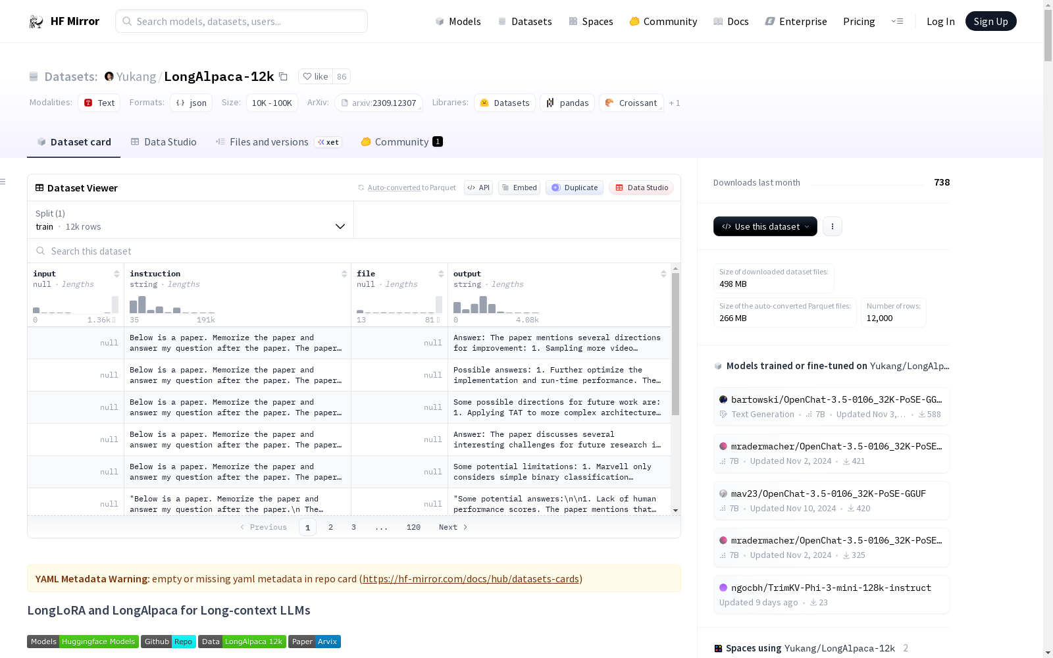Open the Yukang author link

coord(136,76)
